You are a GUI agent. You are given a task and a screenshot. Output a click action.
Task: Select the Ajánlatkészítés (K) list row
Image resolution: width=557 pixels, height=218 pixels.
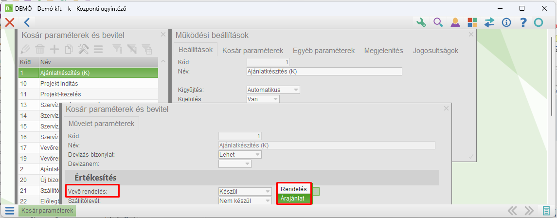point(88,73)
